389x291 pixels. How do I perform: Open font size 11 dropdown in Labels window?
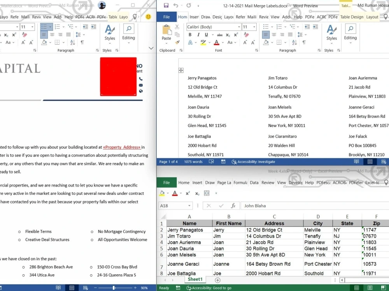click(254, 27)
